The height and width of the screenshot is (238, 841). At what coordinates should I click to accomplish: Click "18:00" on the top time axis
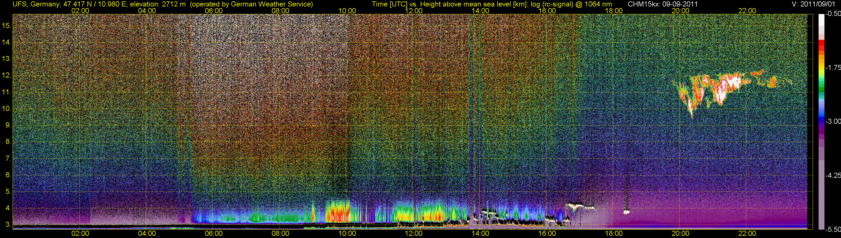point(614,11)
